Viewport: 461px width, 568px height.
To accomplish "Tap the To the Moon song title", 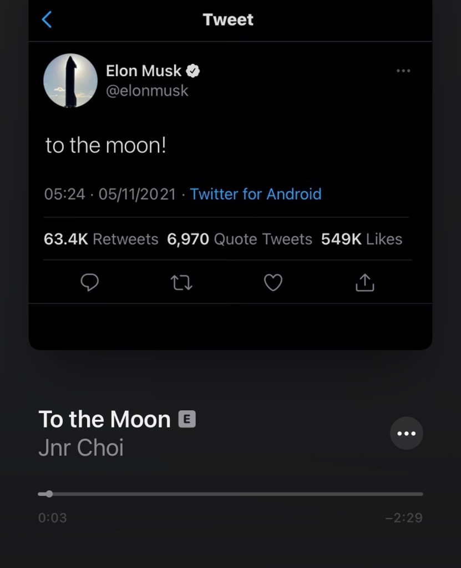I will [104, 419].
